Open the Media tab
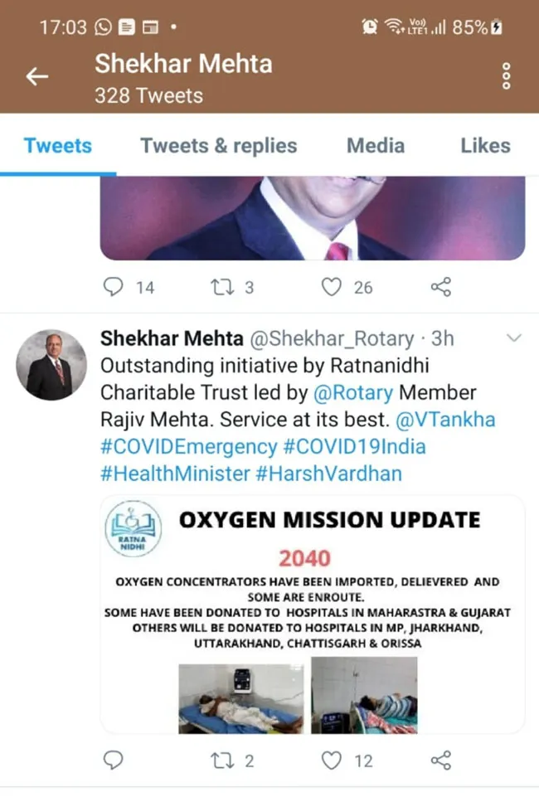 point(376,146)
